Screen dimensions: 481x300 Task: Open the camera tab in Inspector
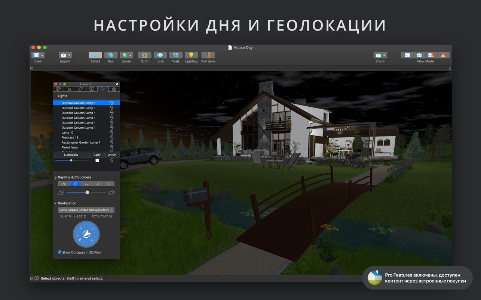[92, 89]
